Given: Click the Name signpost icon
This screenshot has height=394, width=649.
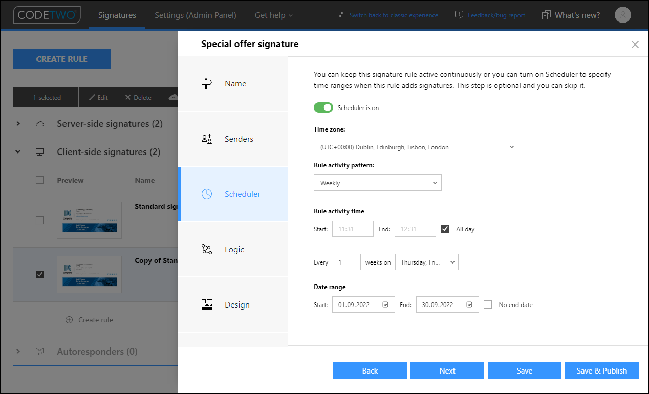Looking at the screenshot, I should point(206,83).
